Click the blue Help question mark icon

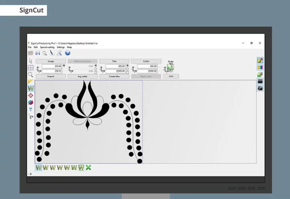click(68, 53)
